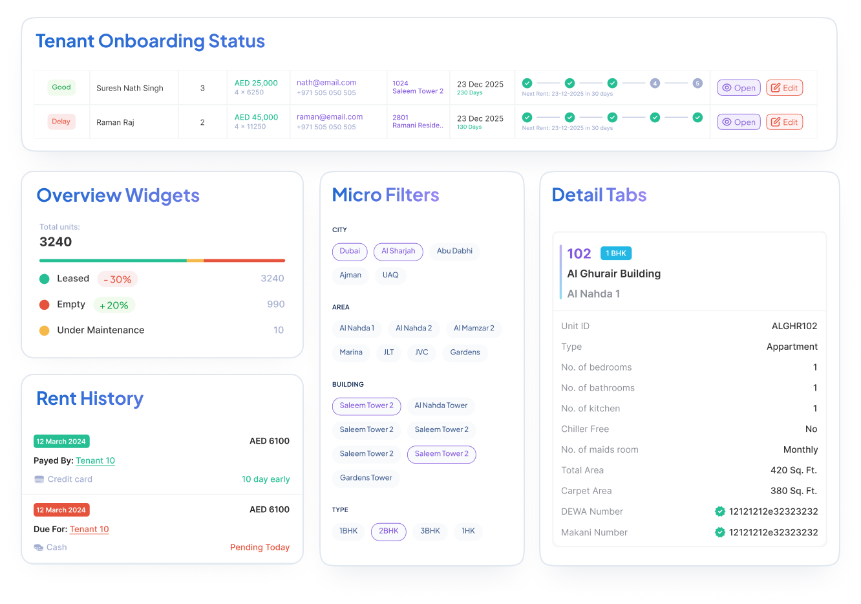Click the nath@email.com email address
The image size is (861, 604).
(326, 83)
